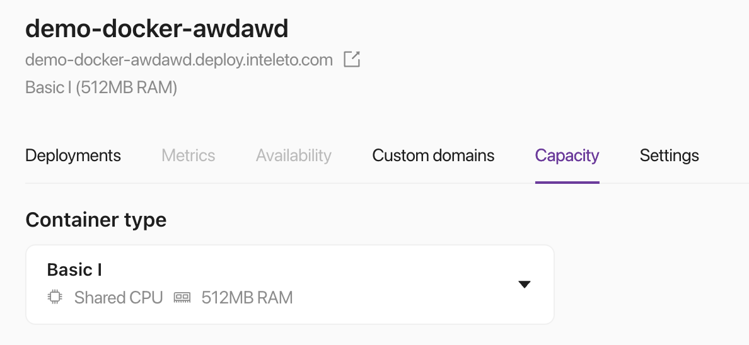The width and height of the screenshot is (749, 345).
Task: Expand the container type dropdown arrow
Action: point(524,285)
